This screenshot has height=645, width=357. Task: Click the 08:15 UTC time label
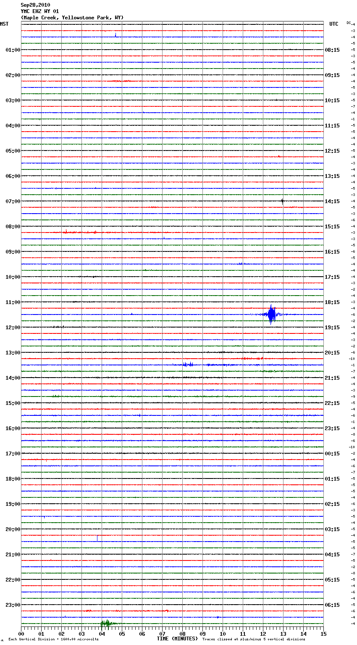tap(332, 50)
